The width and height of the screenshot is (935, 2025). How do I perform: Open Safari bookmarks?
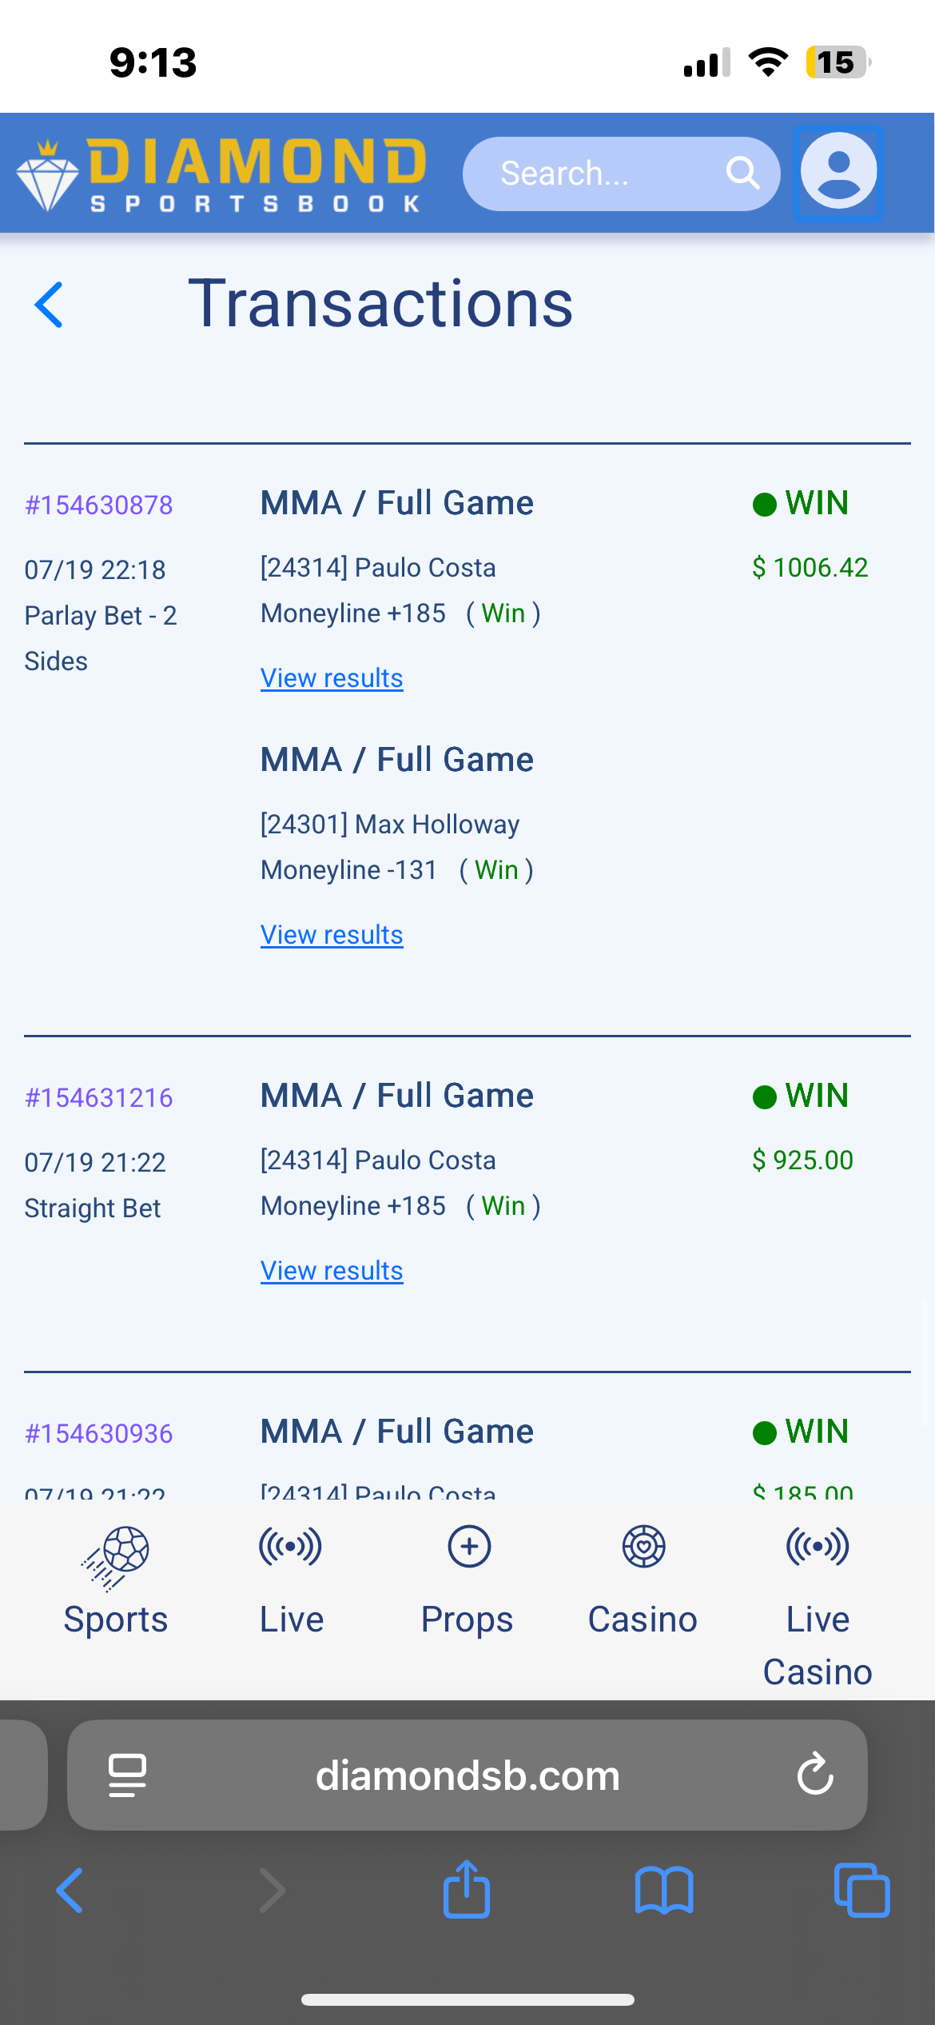tap(663, 1891)
